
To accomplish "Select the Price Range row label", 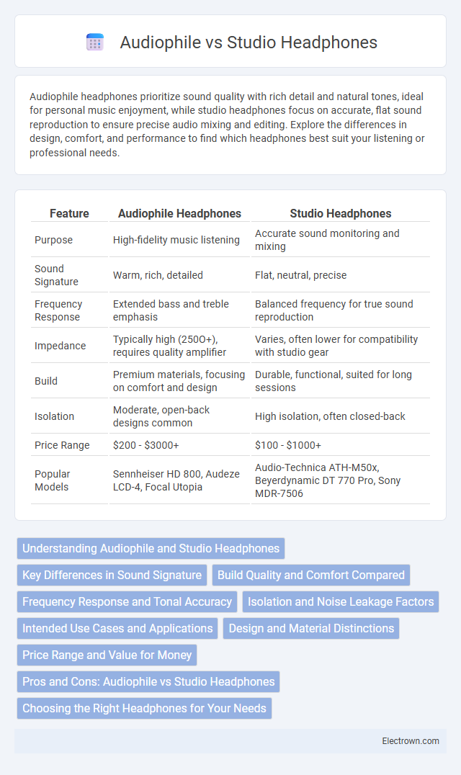I will click(x=62, y=445).
